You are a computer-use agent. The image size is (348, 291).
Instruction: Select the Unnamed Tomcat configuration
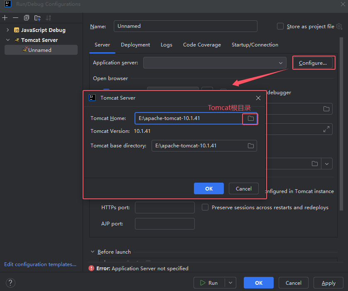[x=41, y=50]
